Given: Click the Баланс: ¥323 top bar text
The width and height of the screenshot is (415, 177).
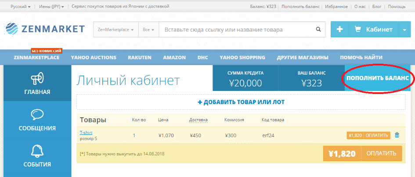Looking at the screenshot, I should (263, 6).
